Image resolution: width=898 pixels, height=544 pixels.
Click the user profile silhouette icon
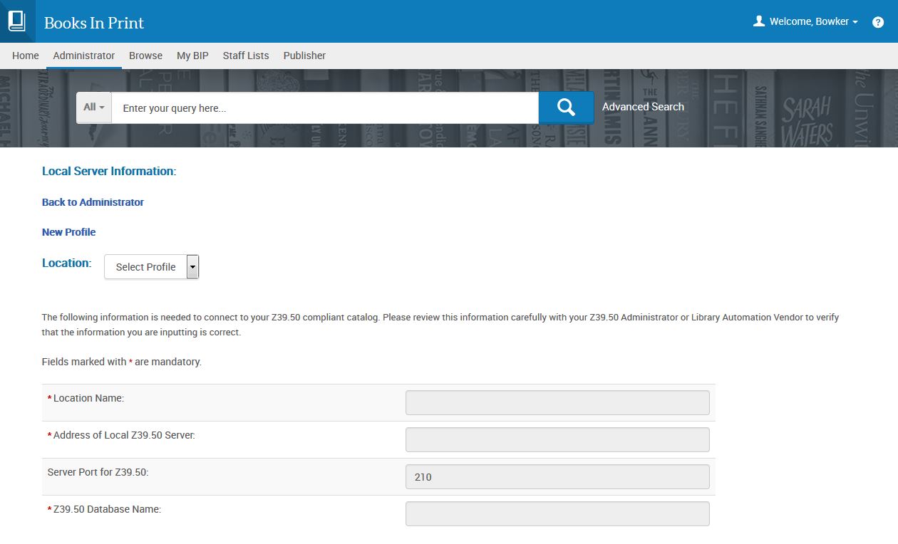click(x=759, y=21)
